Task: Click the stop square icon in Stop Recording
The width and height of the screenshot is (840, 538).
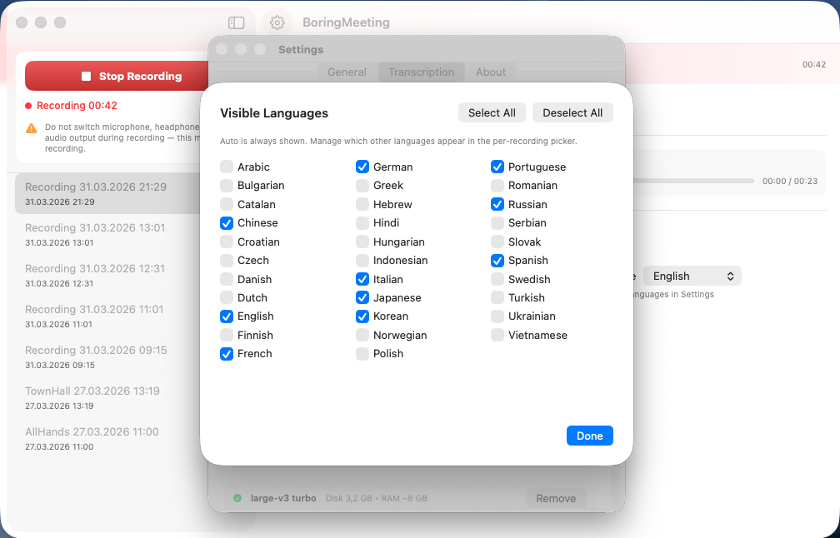Action: tap(87, 77)
